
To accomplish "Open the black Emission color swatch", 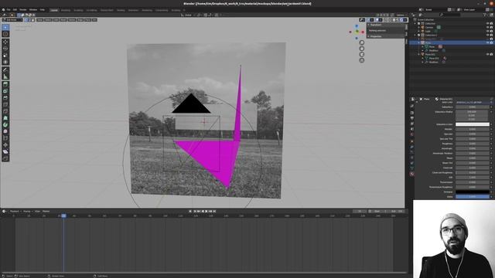I will pyautogui.click(x=473, y=192).
